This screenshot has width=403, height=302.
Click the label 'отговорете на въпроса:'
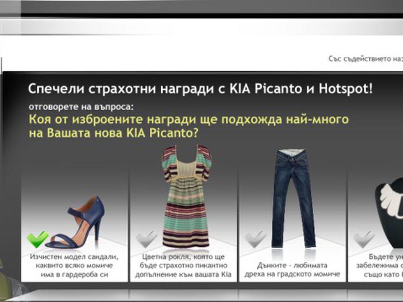point(81,107)
